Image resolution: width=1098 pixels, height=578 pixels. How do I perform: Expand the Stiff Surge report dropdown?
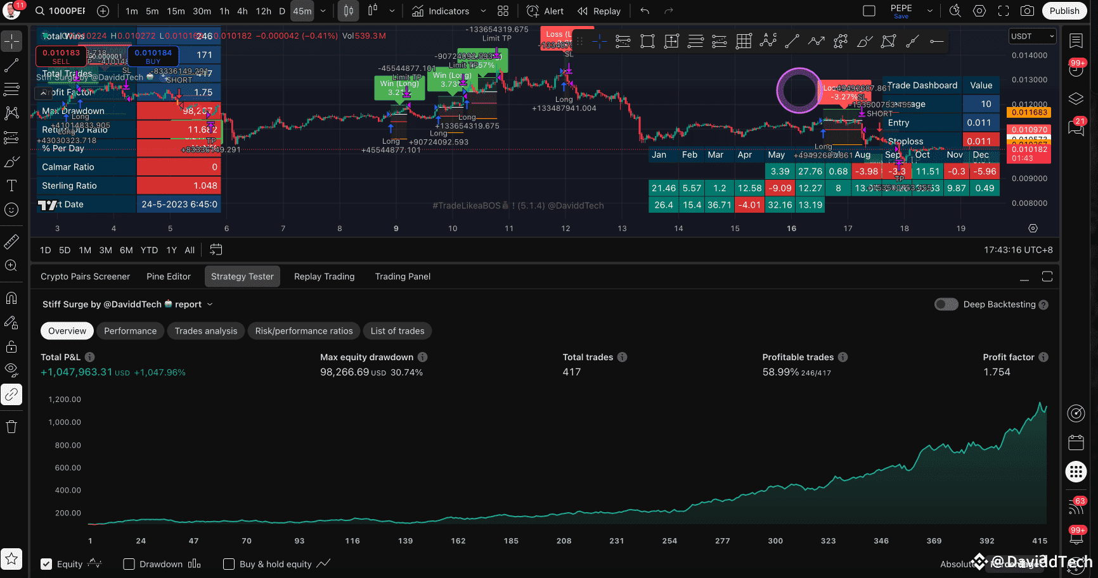coord(210,305)
